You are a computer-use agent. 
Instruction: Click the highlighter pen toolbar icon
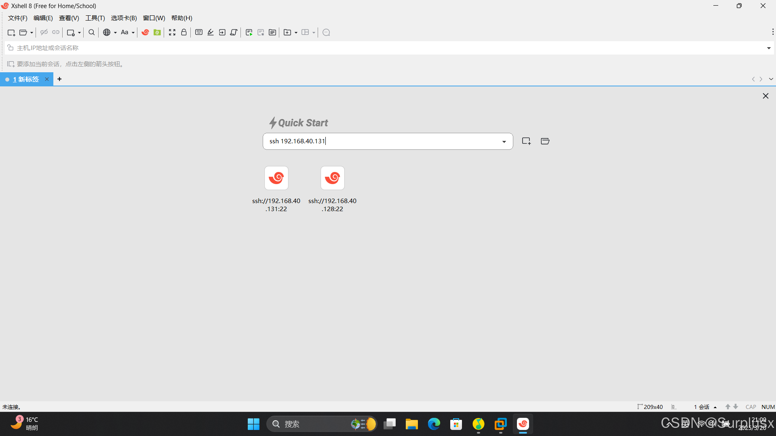tap(211, 32)
